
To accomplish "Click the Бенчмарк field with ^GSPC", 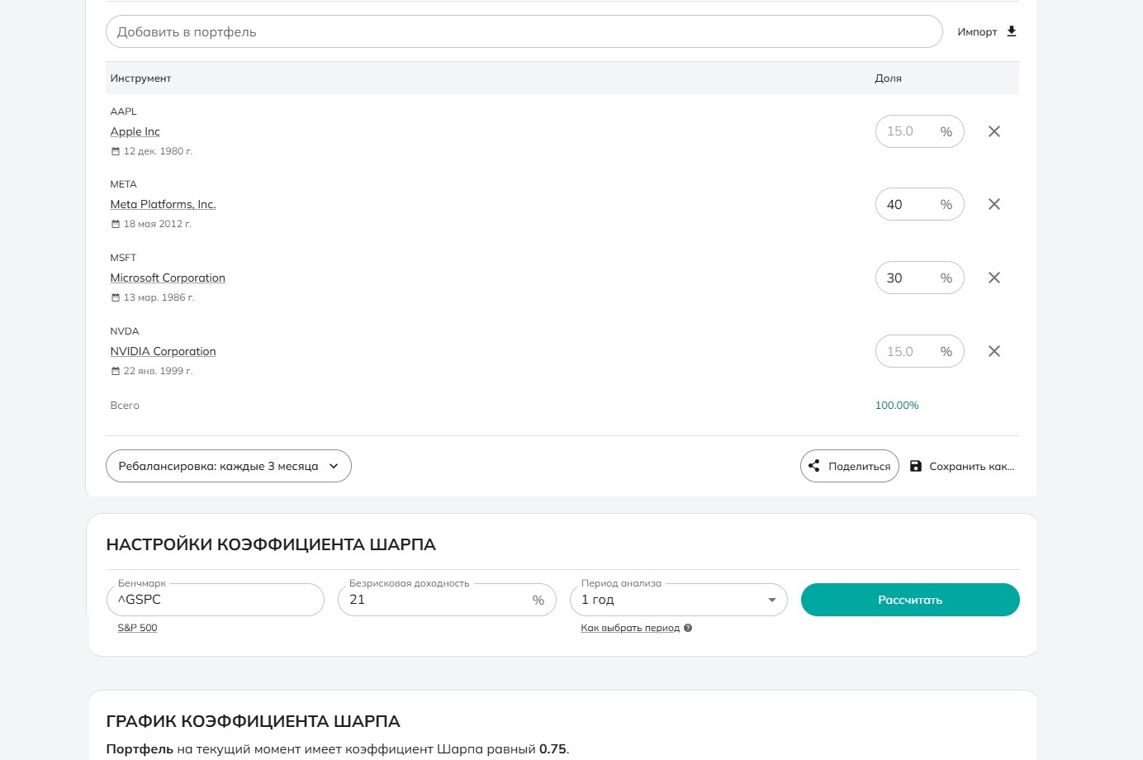I will tap(216, 600).
